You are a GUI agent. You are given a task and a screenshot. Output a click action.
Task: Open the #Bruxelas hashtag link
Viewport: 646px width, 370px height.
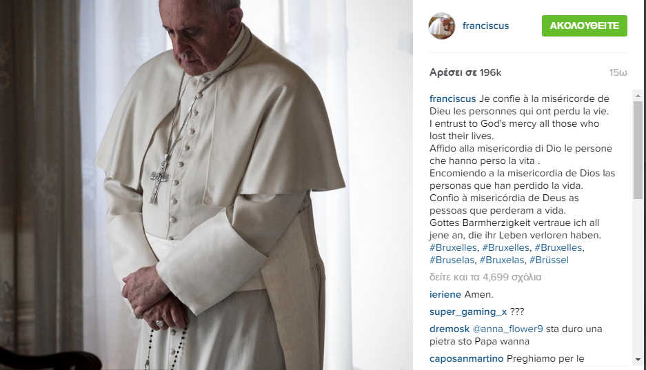click(x=502, y=260)
